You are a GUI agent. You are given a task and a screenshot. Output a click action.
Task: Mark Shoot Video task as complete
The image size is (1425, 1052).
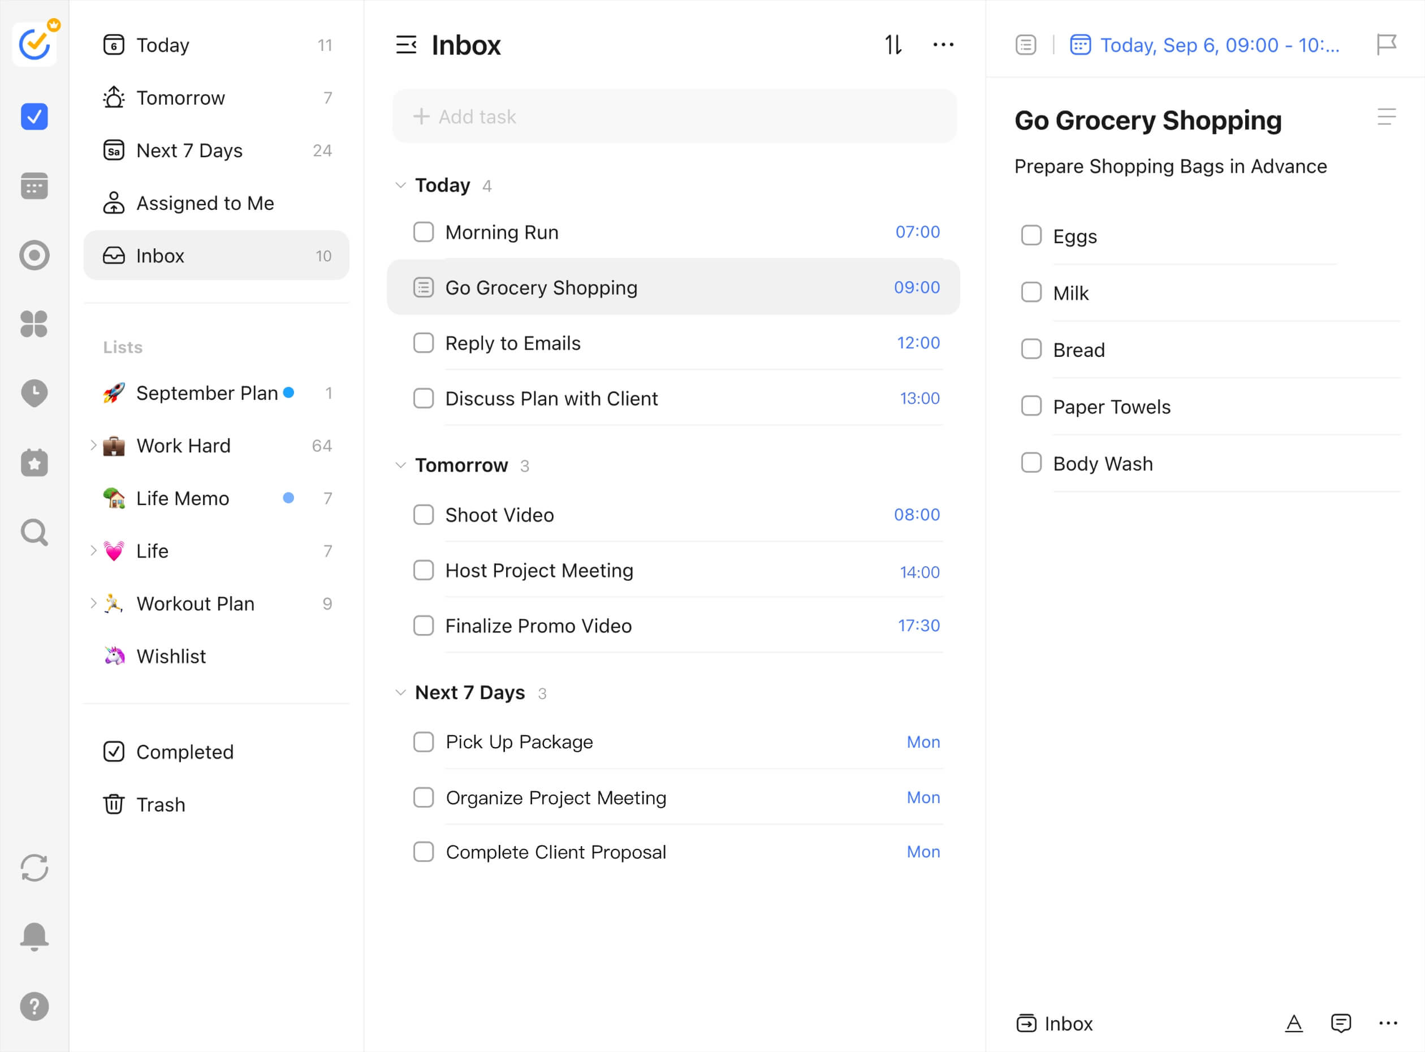pyautogui.click(x=424, y=515)
